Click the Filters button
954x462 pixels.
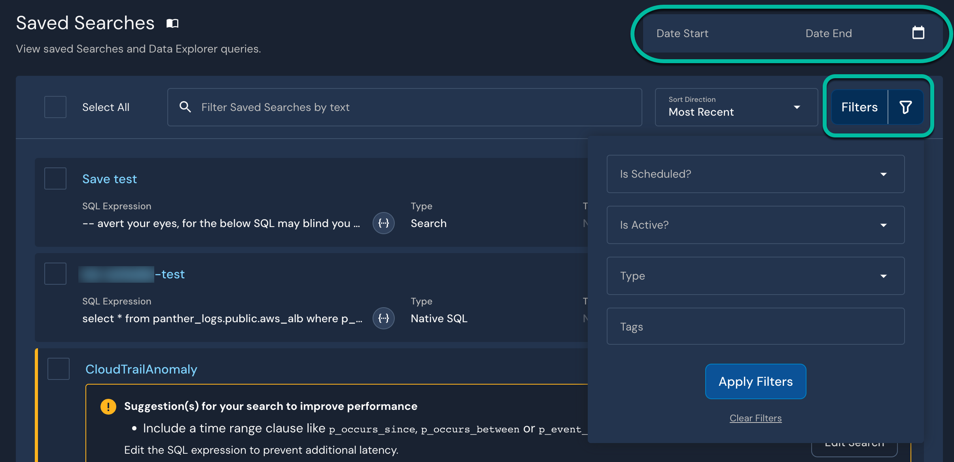[859, 107]
